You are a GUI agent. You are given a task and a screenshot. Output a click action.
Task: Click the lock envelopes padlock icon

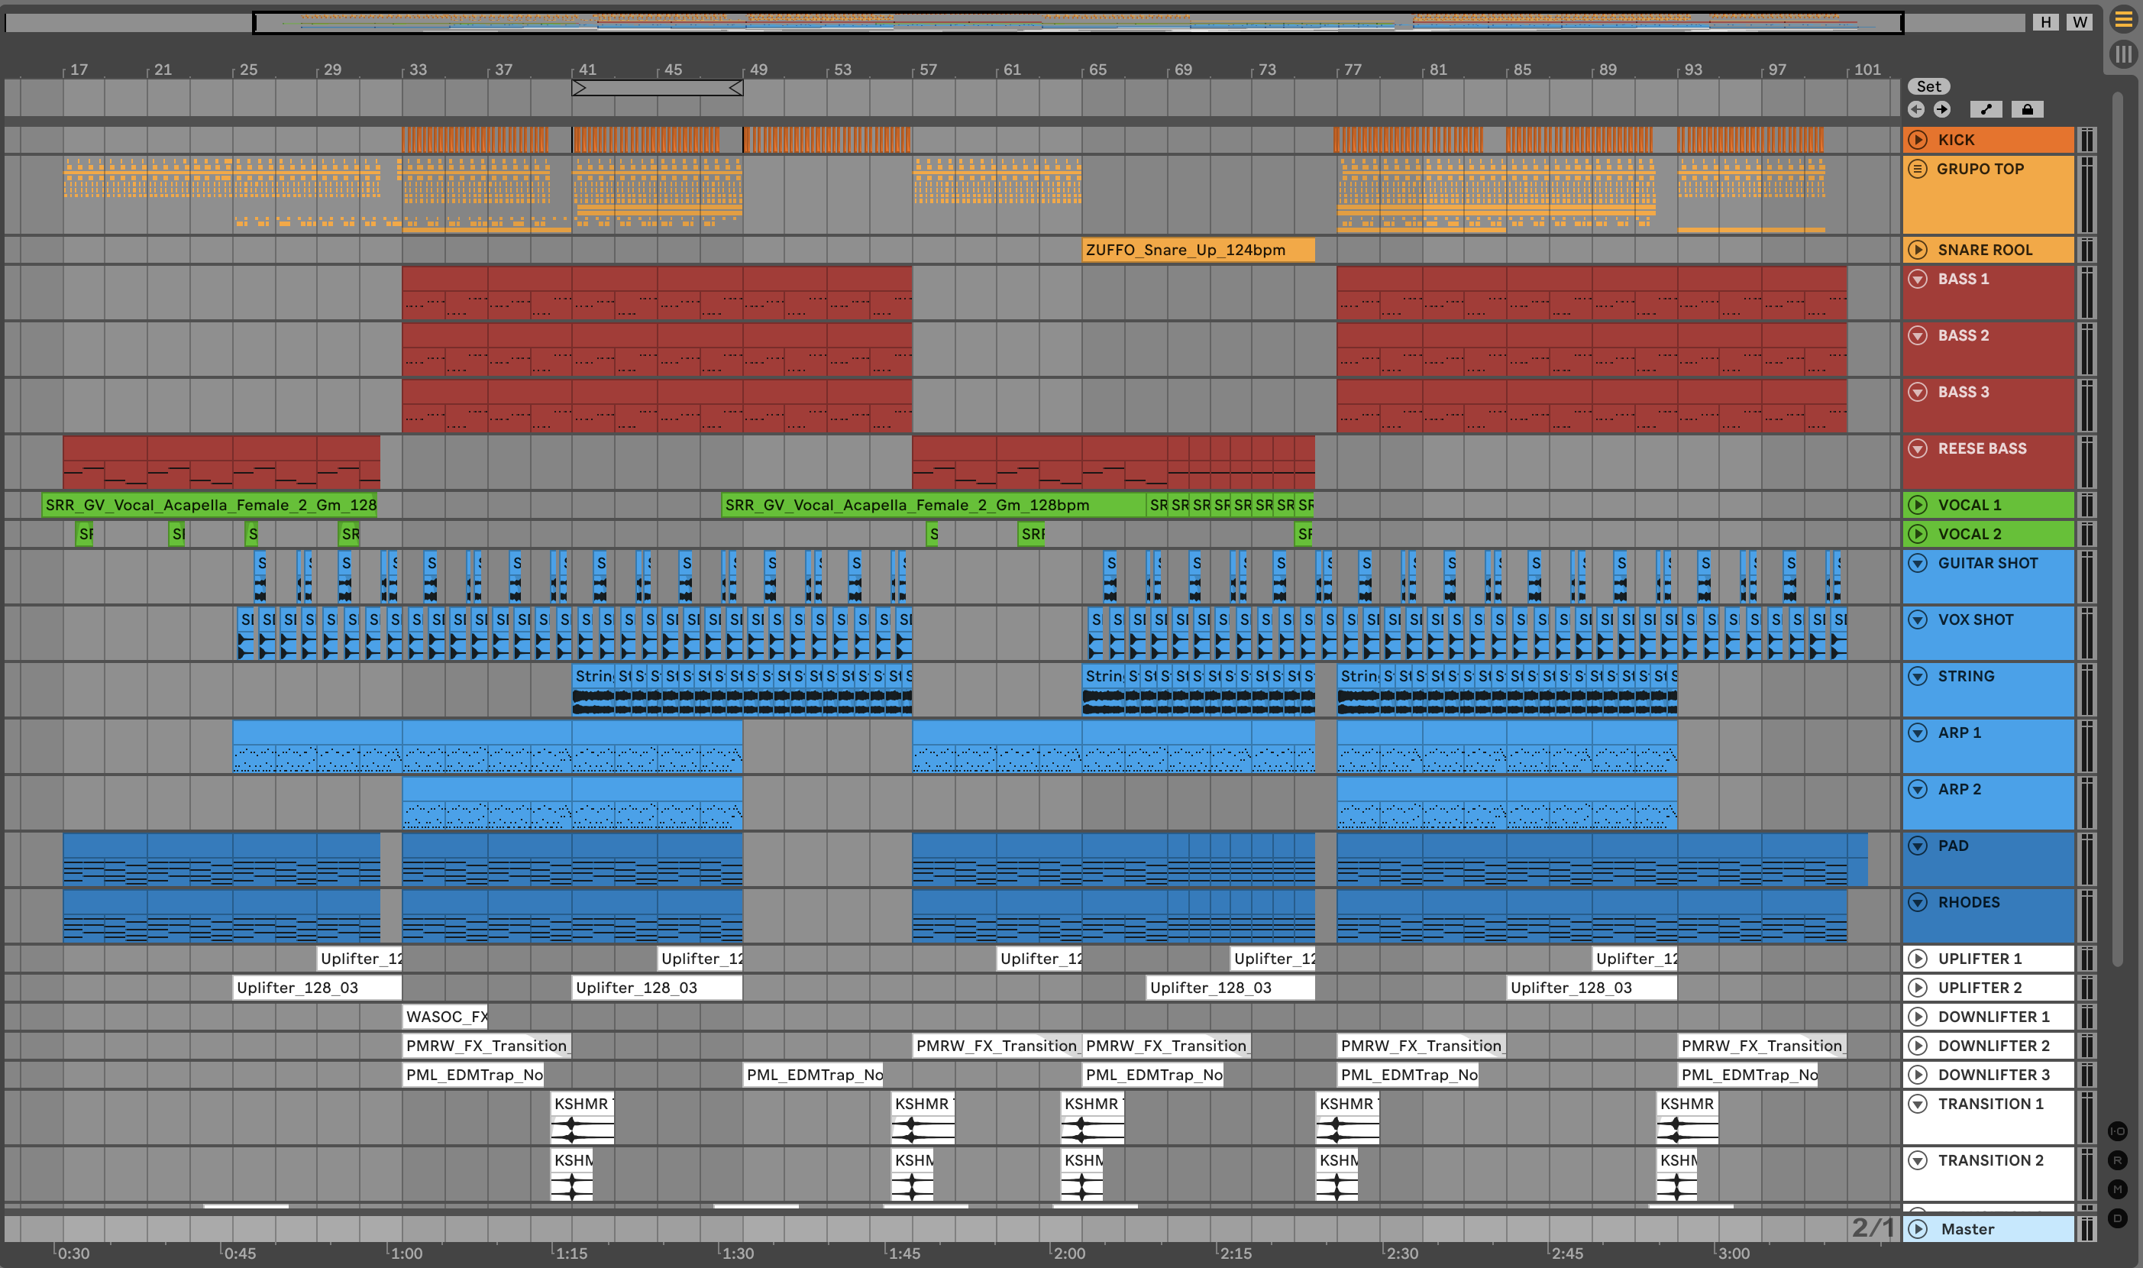[x=2027, y=109]
